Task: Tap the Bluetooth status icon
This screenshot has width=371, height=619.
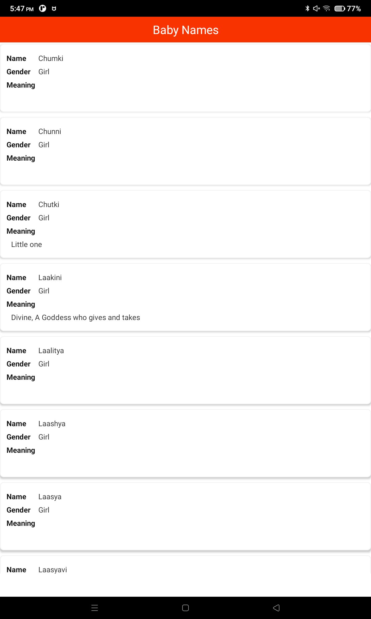Action: (307, 8)
